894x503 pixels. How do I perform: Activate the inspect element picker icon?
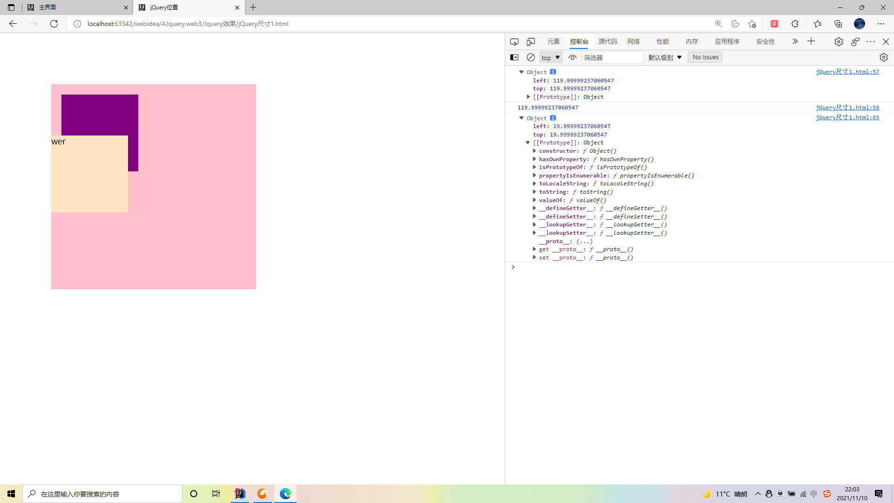click(514, 42)
